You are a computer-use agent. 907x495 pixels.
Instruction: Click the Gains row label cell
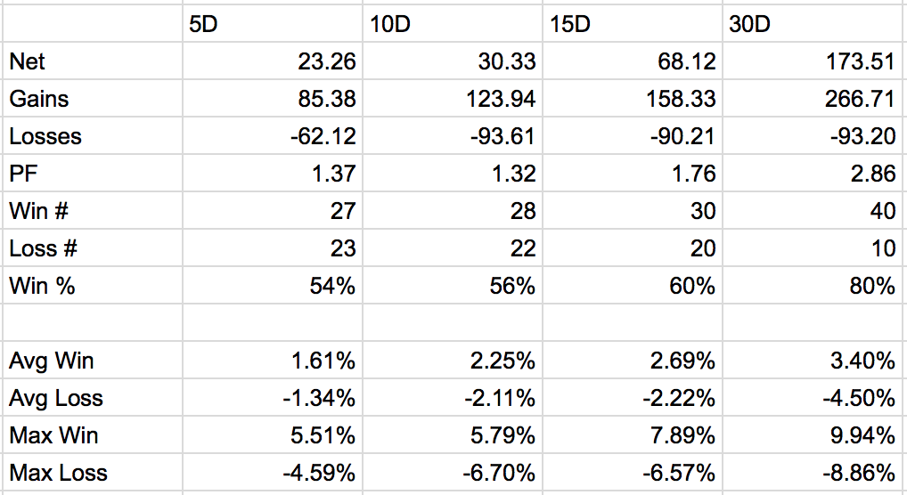point(93,98)
